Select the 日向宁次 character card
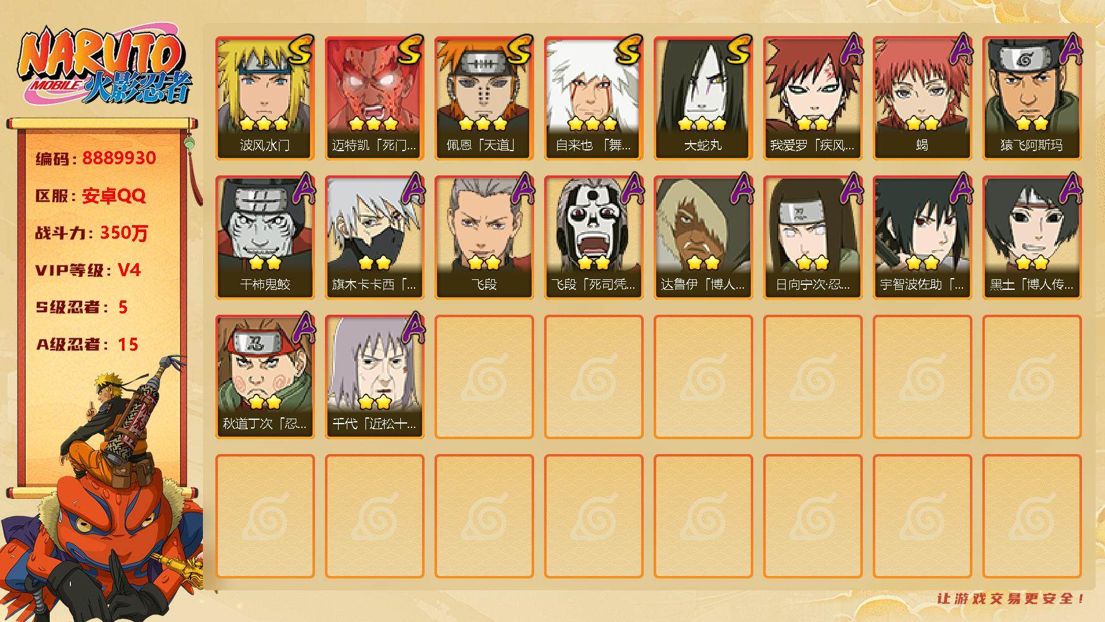Viewport: 1105px width, 622px height. [813, 238]
